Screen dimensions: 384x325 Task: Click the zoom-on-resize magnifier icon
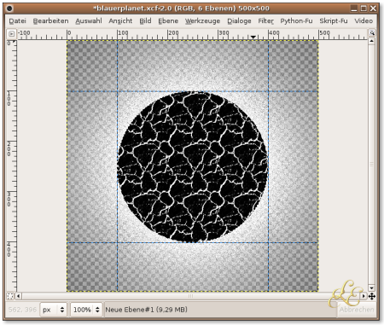tap(372, 33)
